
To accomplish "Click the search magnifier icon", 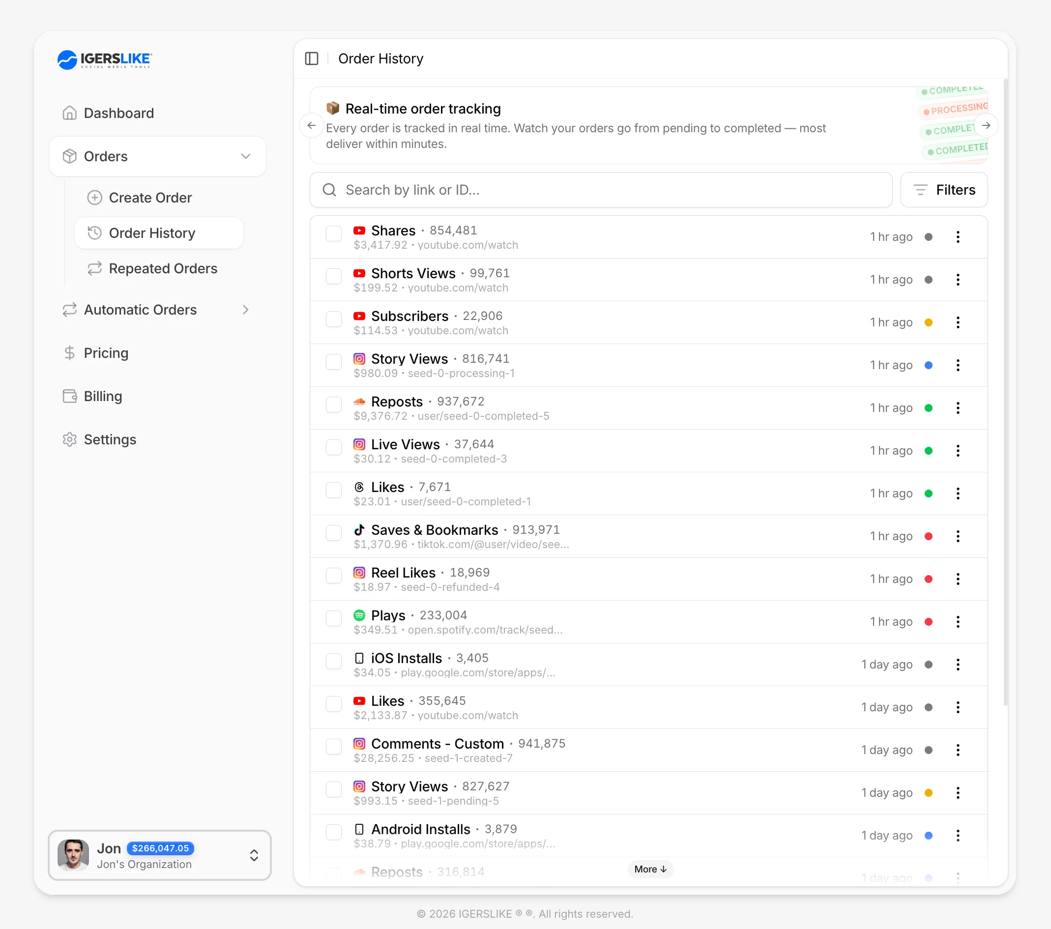I will point(329,190).
